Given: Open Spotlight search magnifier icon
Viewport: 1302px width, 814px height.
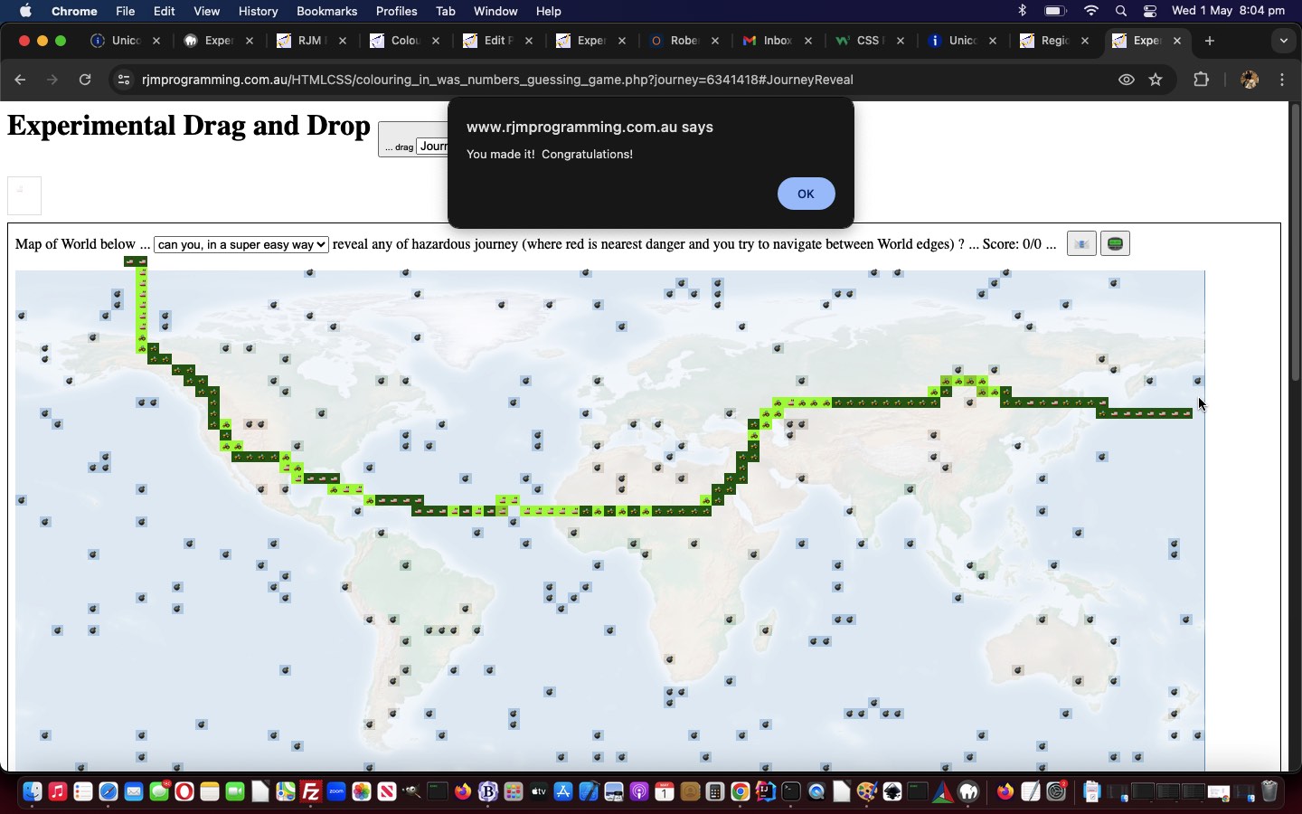Looking at the screenshot, I should 1121,11.
